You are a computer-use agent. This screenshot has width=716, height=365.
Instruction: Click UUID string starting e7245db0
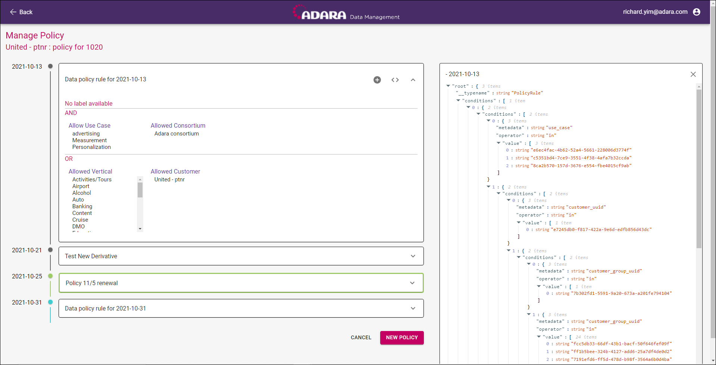[601, 230]
